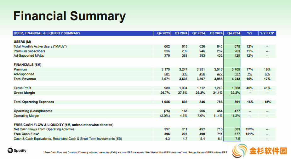Click the Total Monthly Active Users row label
This screenshot has height=159, width=291.
40,46
